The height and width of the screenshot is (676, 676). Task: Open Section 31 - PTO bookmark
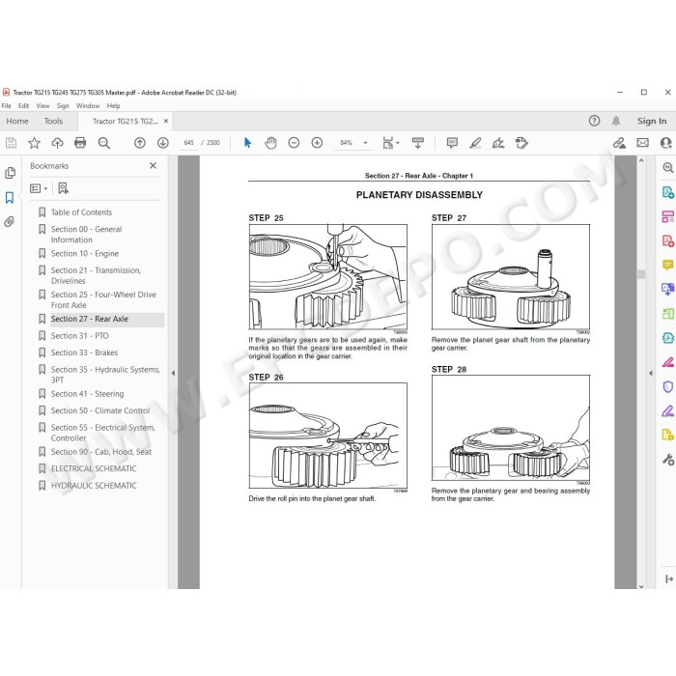(x=80, y=336)
